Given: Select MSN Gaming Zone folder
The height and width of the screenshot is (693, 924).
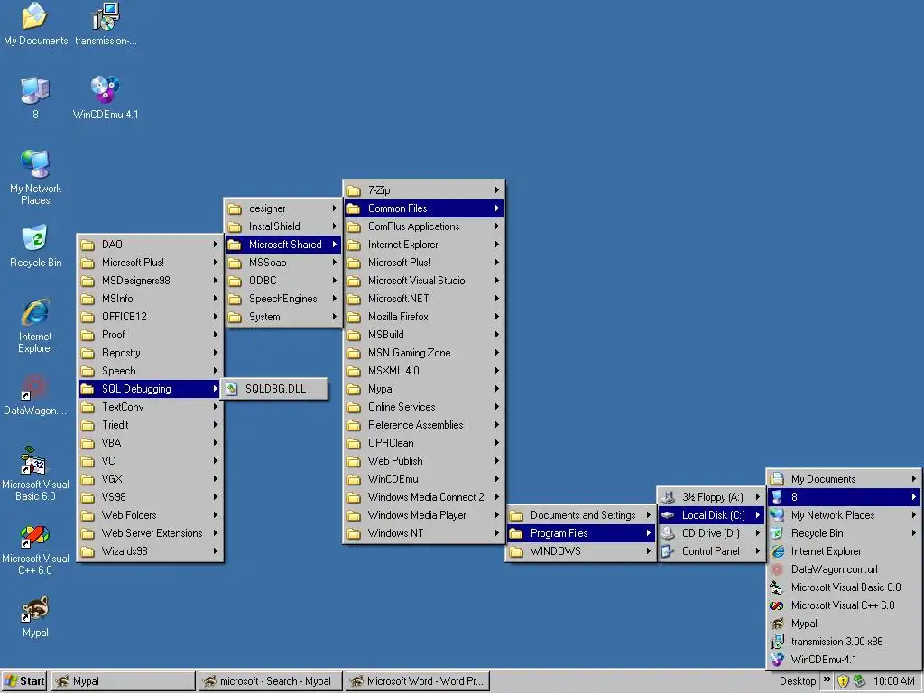Looking at the screenshot, I should coord(423,353).
